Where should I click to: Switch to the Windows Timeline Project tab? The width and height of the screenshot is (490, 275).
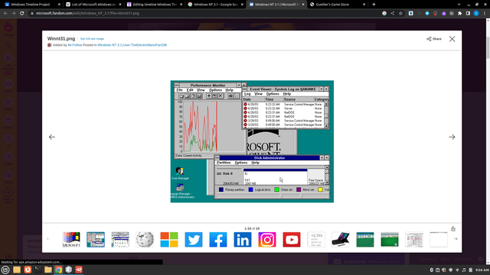pos(31,5)
